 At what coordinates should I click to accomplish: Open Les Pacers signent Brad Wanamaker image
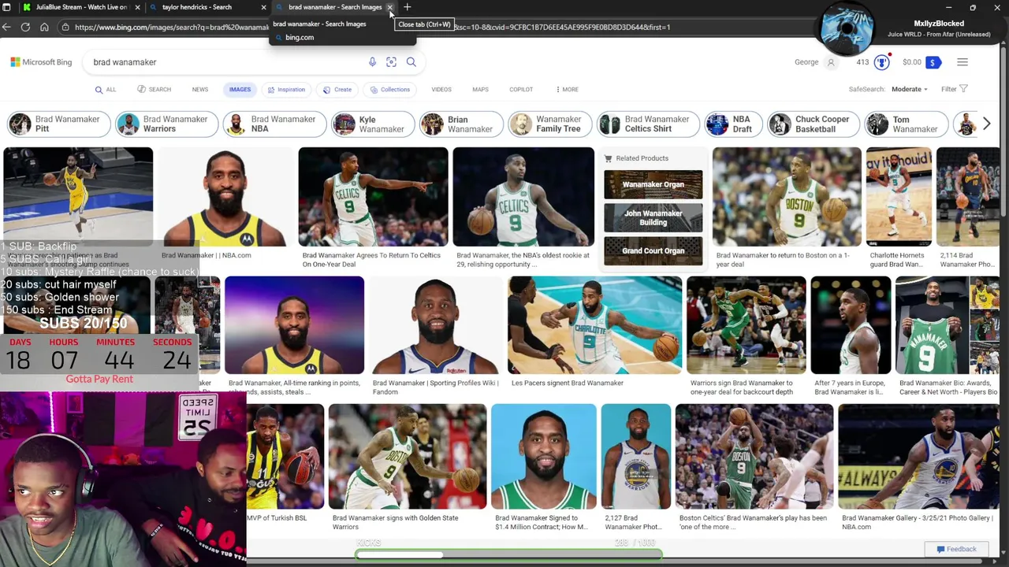click(x=595, y=325)
